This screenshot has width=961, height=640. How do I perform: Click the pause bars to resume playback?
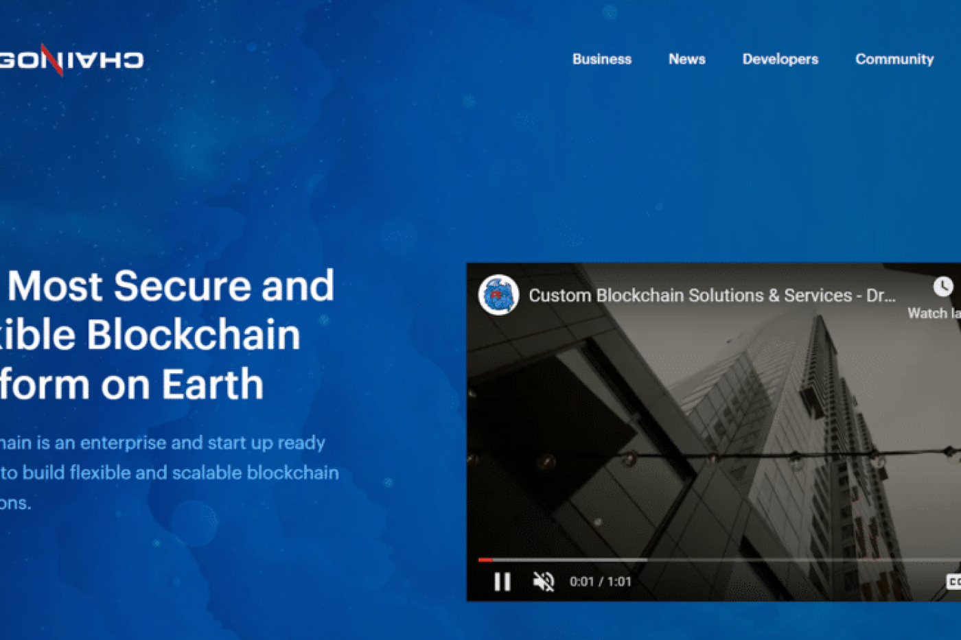502,581
